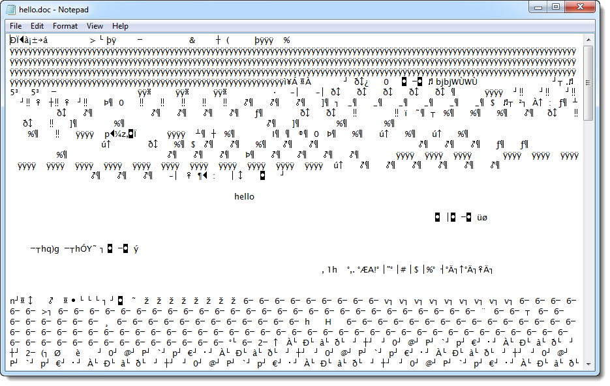The height and width of the screenshot is (386, 610).
Task: Open the File menu
Action: click(x=16, y=26)
